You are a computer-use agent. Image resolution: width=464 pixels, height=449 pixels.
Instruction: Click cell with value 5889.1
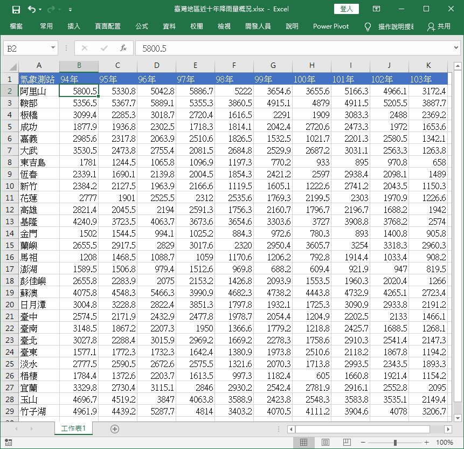[156, 103]
